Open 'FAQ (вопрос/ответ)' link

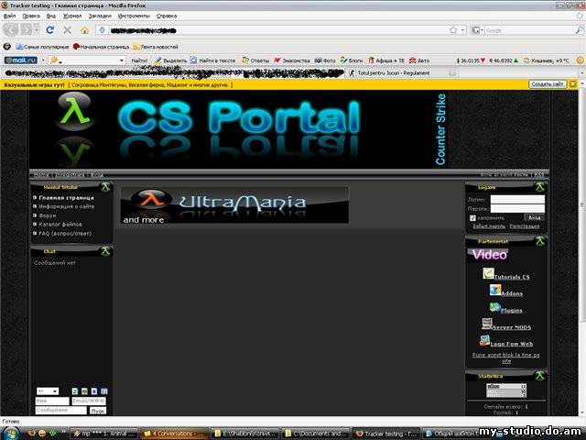tap(65, 233)
